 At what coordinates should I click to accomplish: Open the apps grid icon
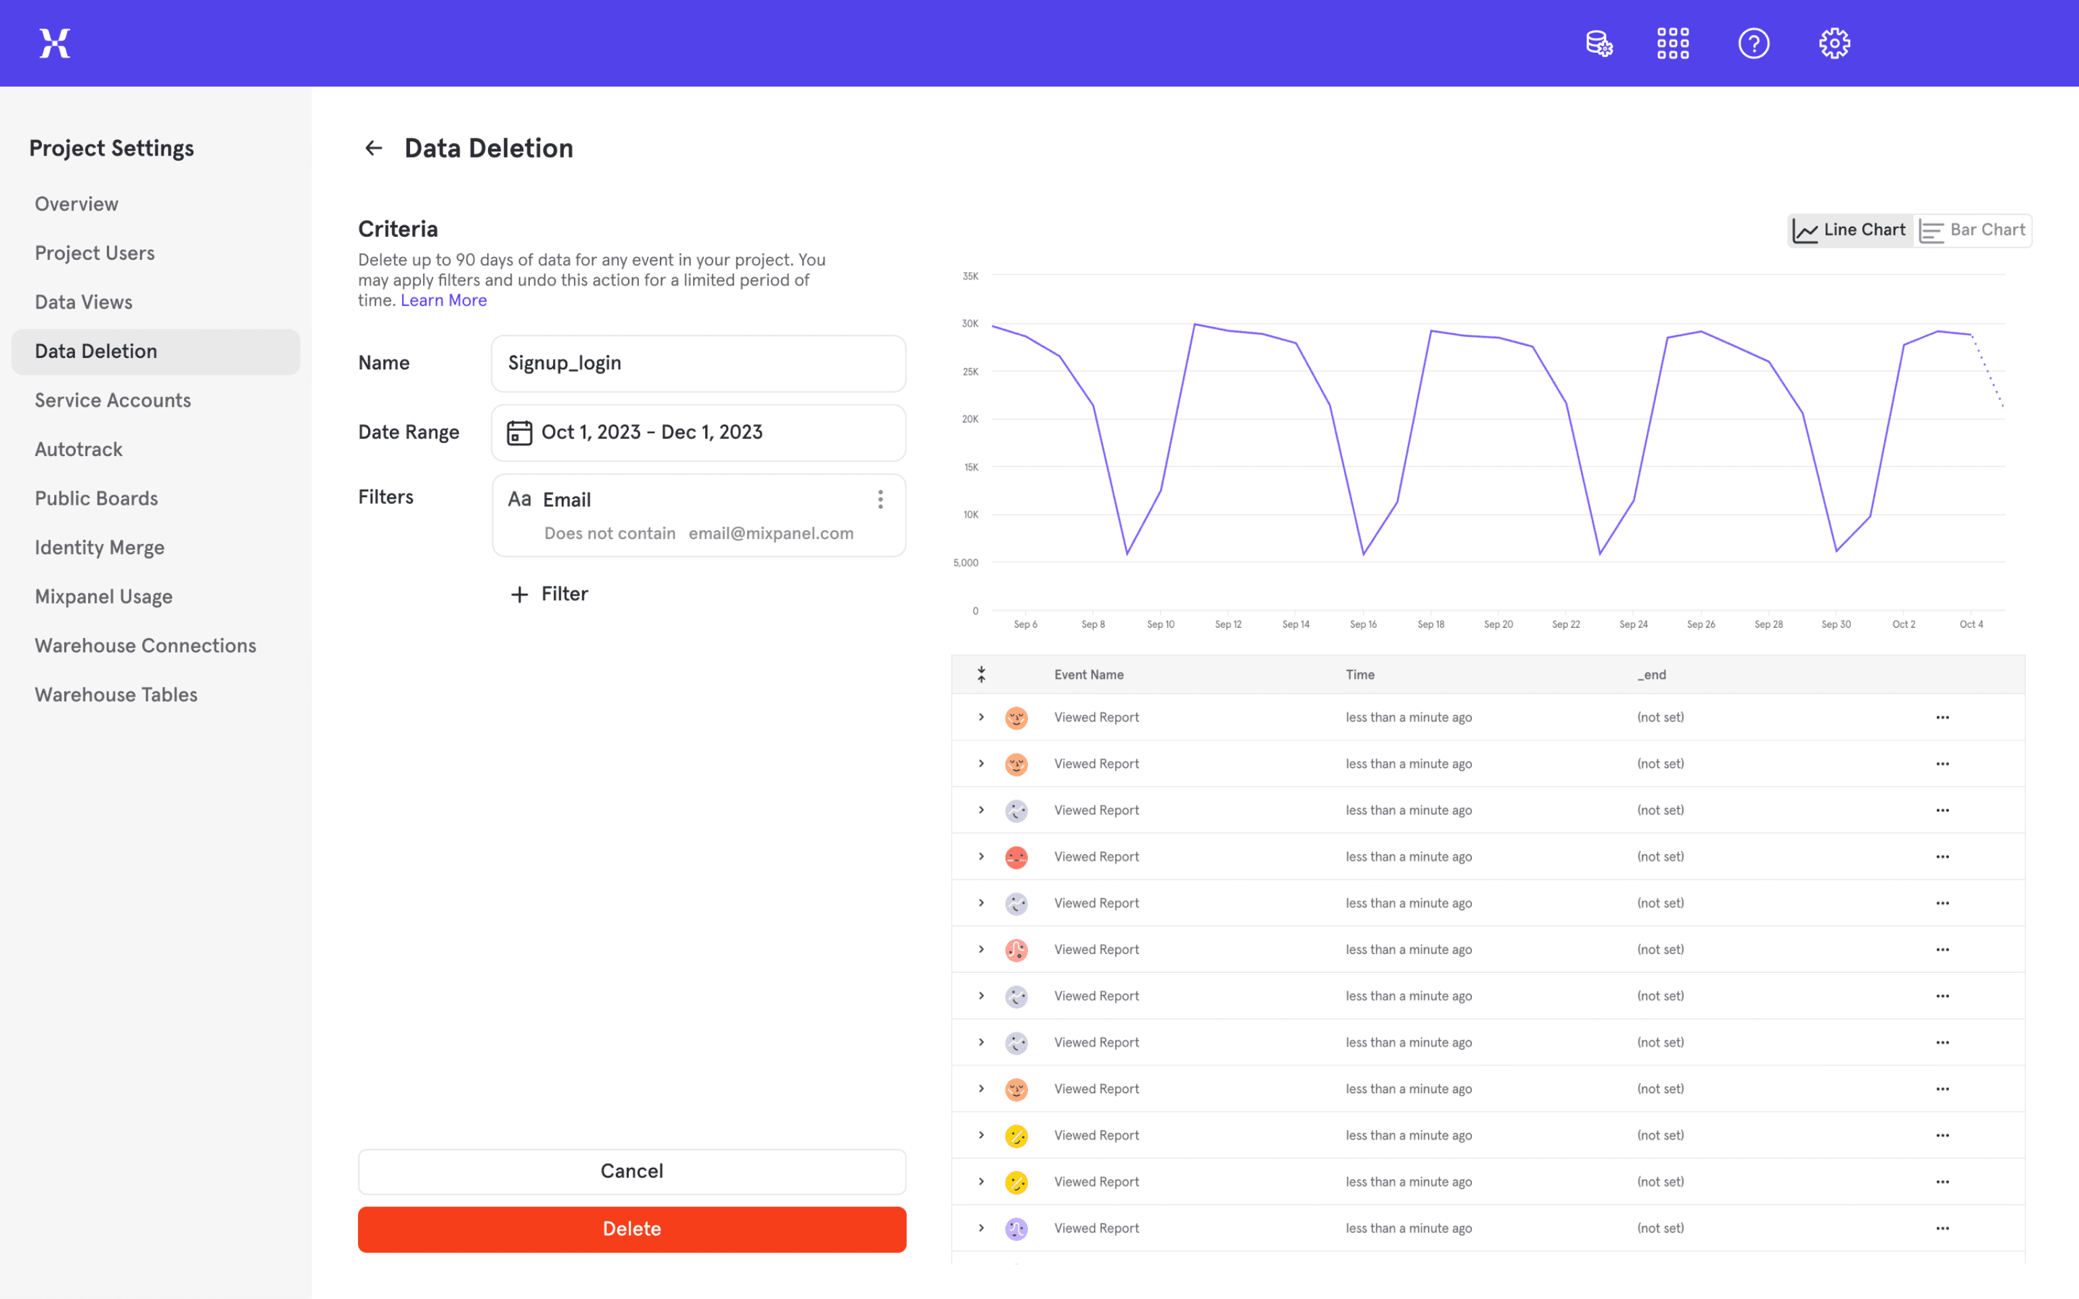1673,43
